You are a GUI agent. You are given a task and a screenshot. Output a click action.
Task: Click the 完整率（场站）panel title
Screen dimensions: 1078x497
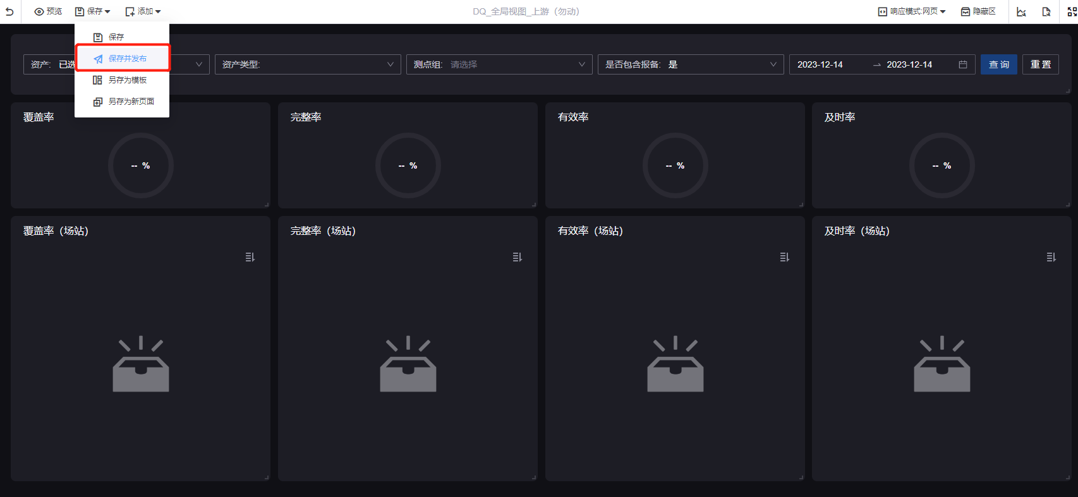[323, 231]
